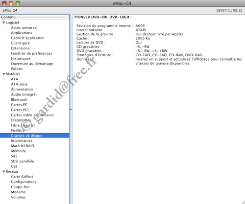The height and width of the screenshot is (204, 245).
Task: Click the PIONEER DVD-RW DVR-106D heading
Action: click(103, 17)
